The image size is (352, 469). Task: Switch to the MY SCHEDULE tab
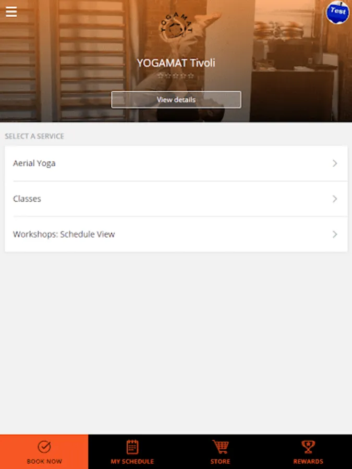click(x=132, y=452)
